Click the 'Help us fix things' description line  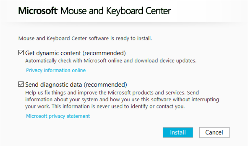pos(112,93)
